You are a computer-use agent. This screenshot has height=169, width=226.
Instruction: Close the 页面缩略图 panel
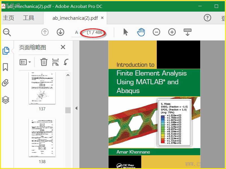[63, 47]
